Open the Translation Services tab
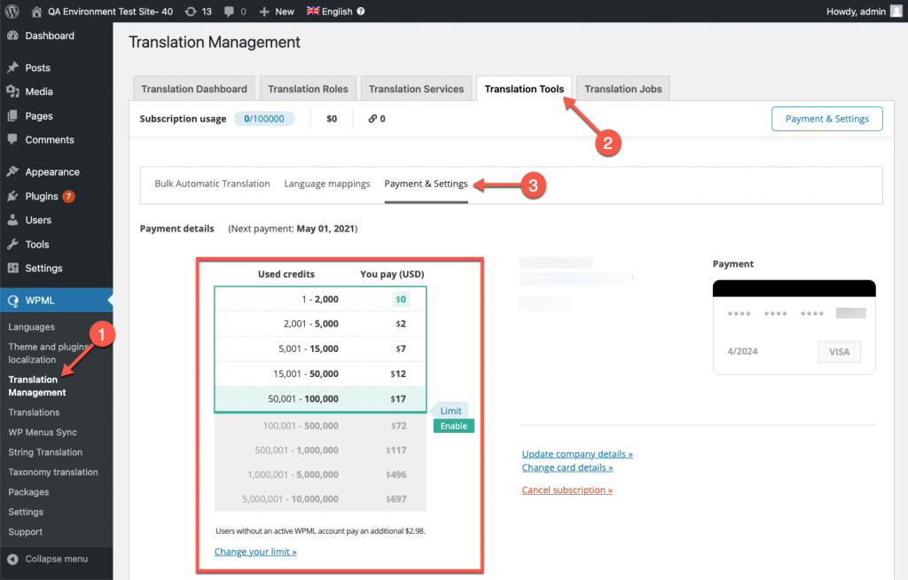 pos(417,89)
